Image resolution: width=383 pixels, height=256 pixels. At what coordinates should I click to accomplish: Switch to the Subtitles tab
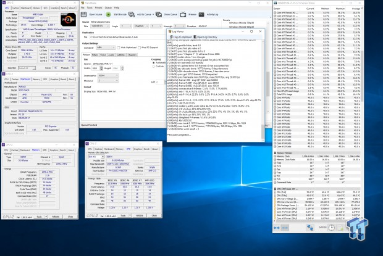121,55
